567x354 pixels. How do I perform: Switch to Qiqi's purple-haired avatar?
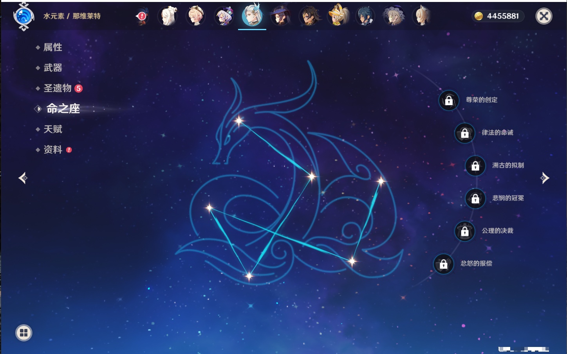pyautogui.click(x=224, y=16)
